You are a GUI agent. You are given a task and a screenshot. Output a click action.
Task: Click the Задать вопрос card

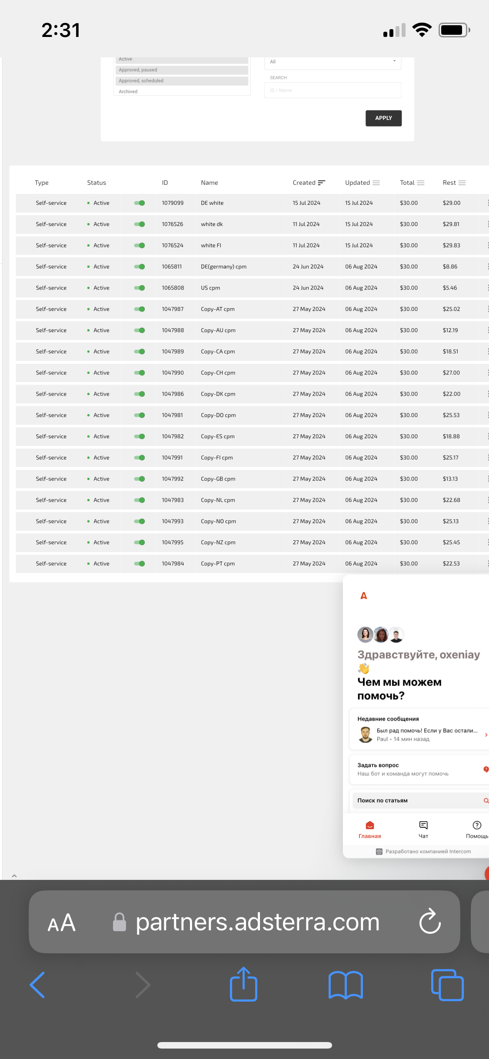click(x=419, y=769)
